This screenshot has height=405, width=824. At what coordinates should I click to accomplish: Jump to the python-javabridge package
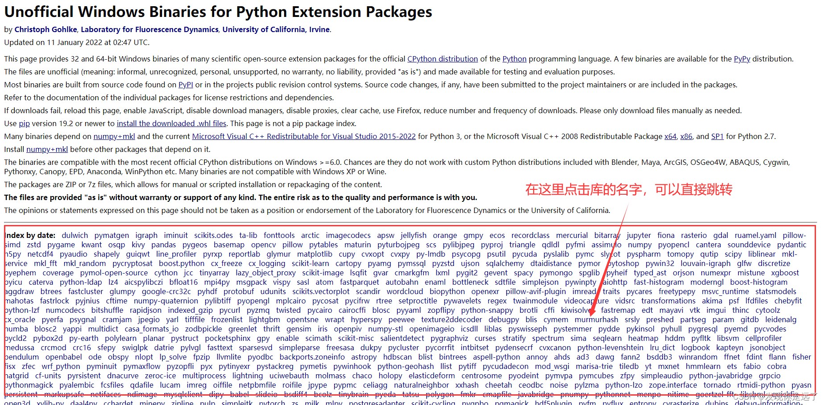tap(720, 376)
